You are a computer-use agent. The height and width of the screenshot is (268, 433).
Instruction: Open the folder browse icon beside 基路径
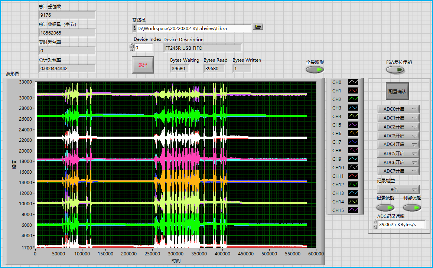pos(258,26)
